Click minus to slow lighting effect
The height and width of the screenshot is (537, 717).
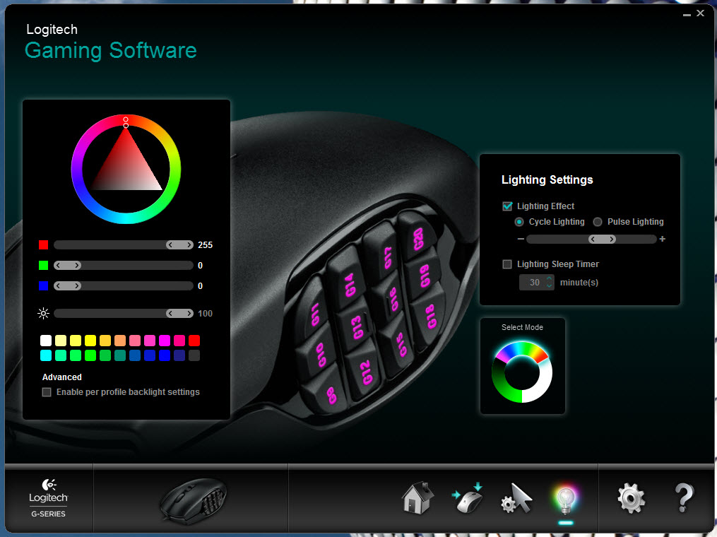click(x=521, y=239)
